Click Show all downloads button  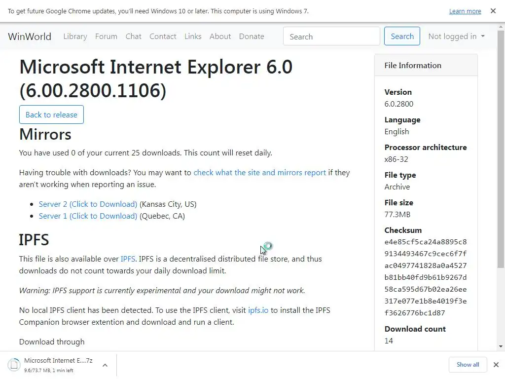[468, 365]
